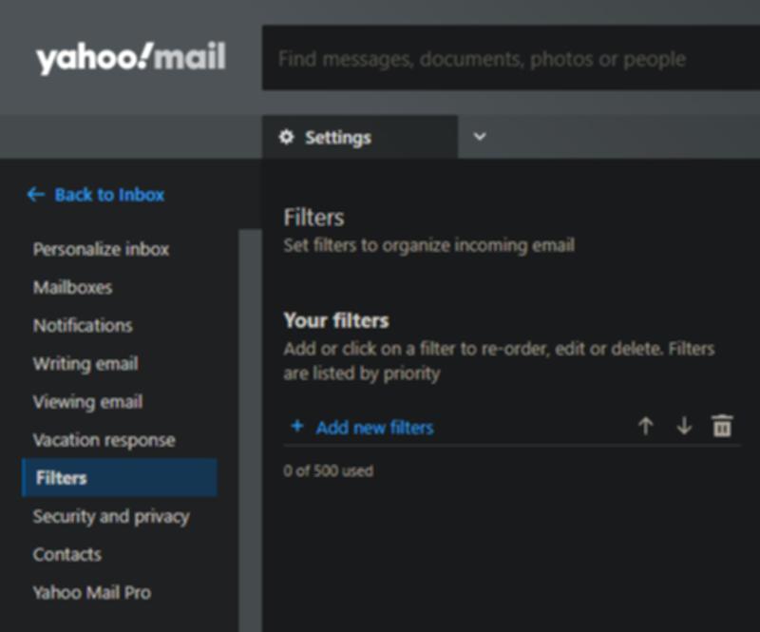Open the Mailboxes settings section
Image resolution: width=760 pixels, height=632 pixels.
tap(72, 287)
